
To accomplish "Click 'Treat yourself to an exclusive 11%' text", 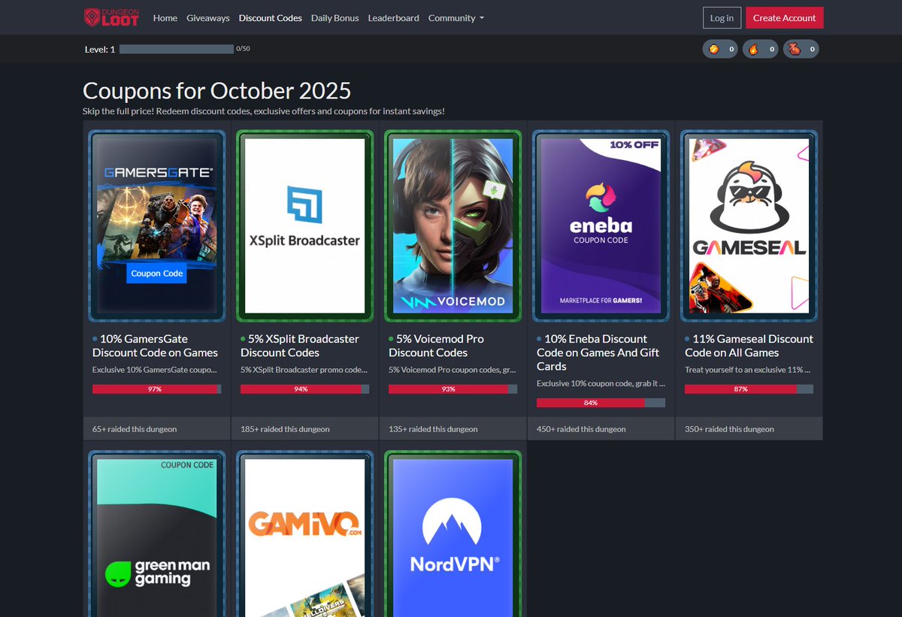I will pos(749,370).
